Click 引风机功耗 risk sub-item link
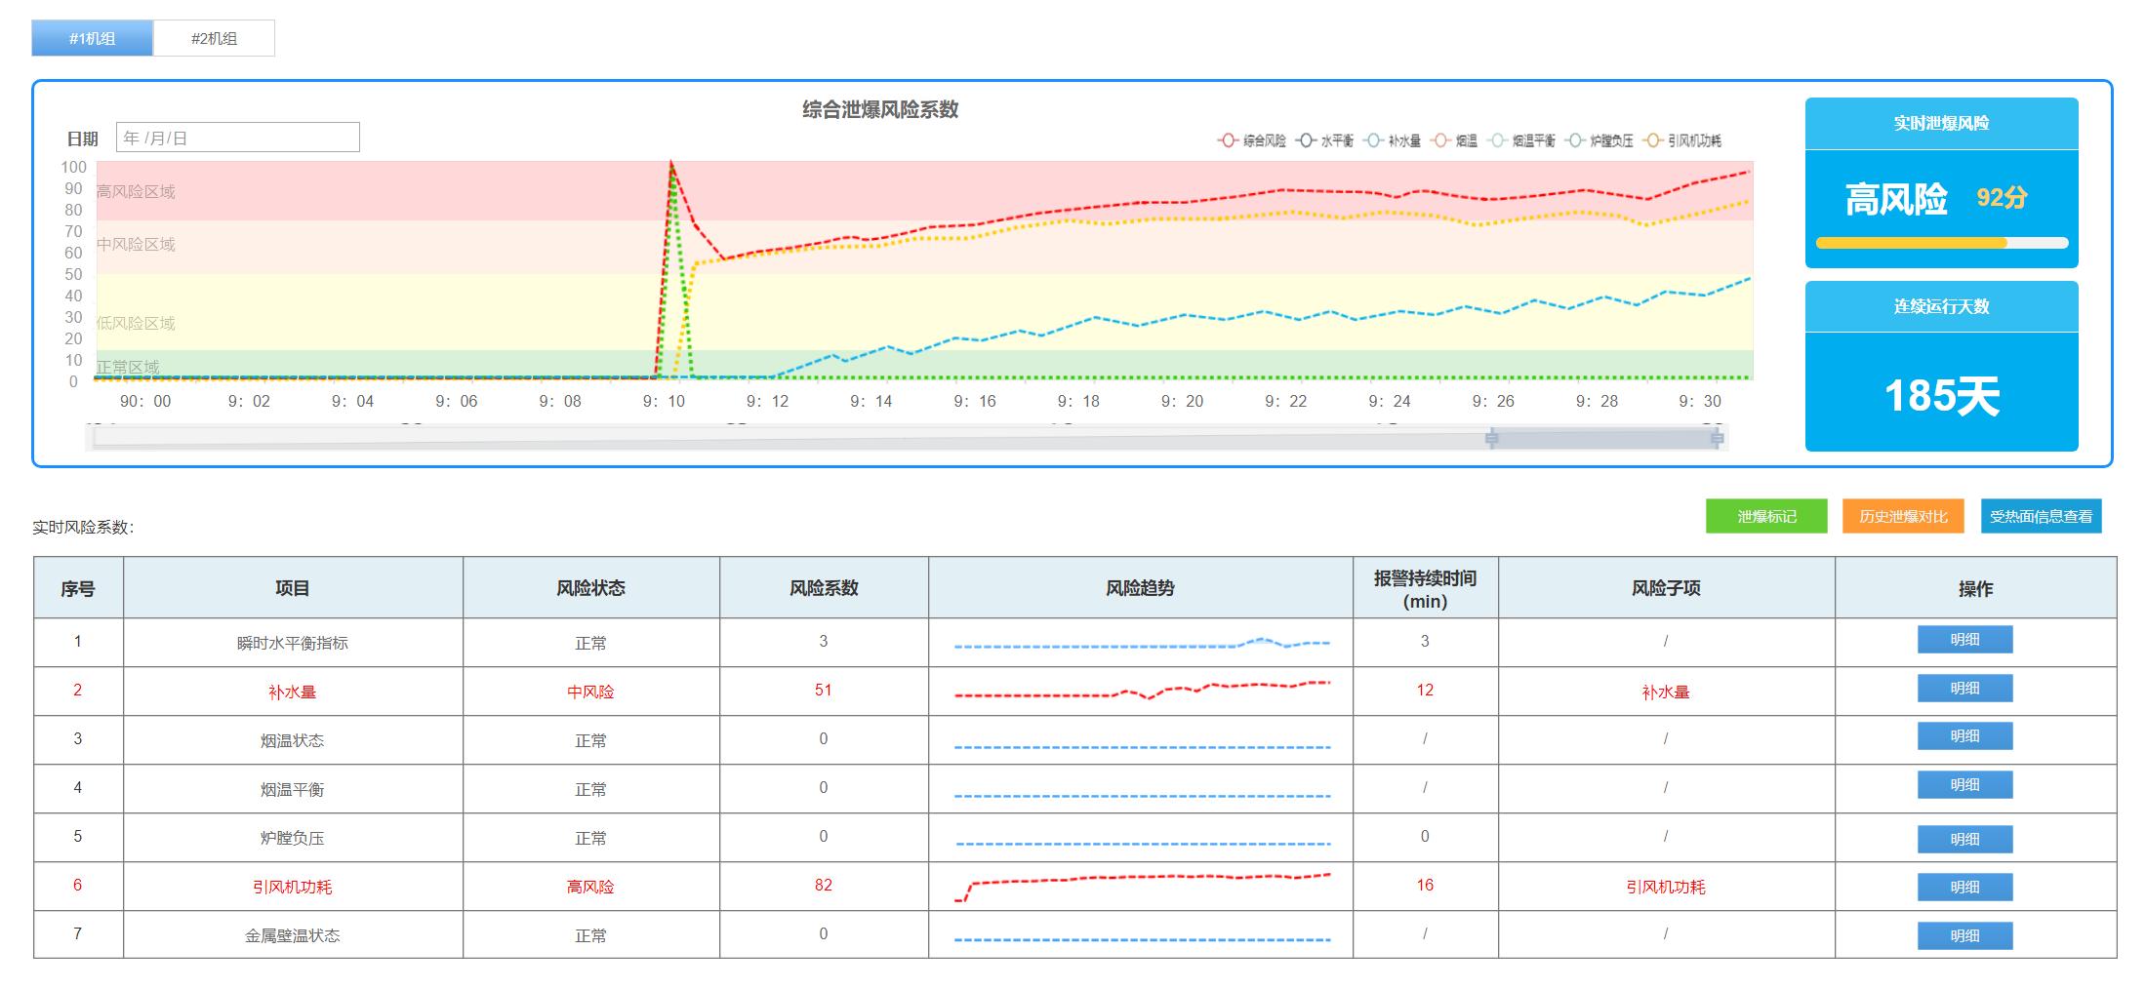The image size is (2146, 989). tap(1665, 887)
